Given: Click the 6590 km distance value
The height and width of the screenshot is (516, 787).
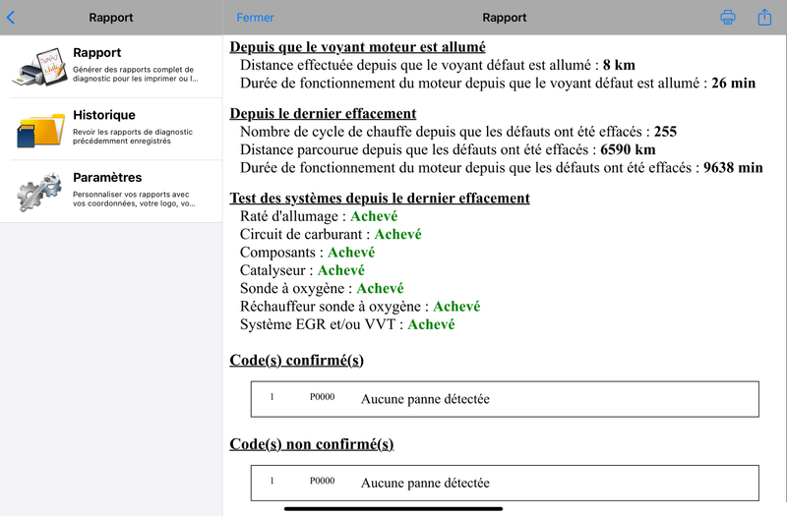Looking at the screenshot, I should 628,149.
